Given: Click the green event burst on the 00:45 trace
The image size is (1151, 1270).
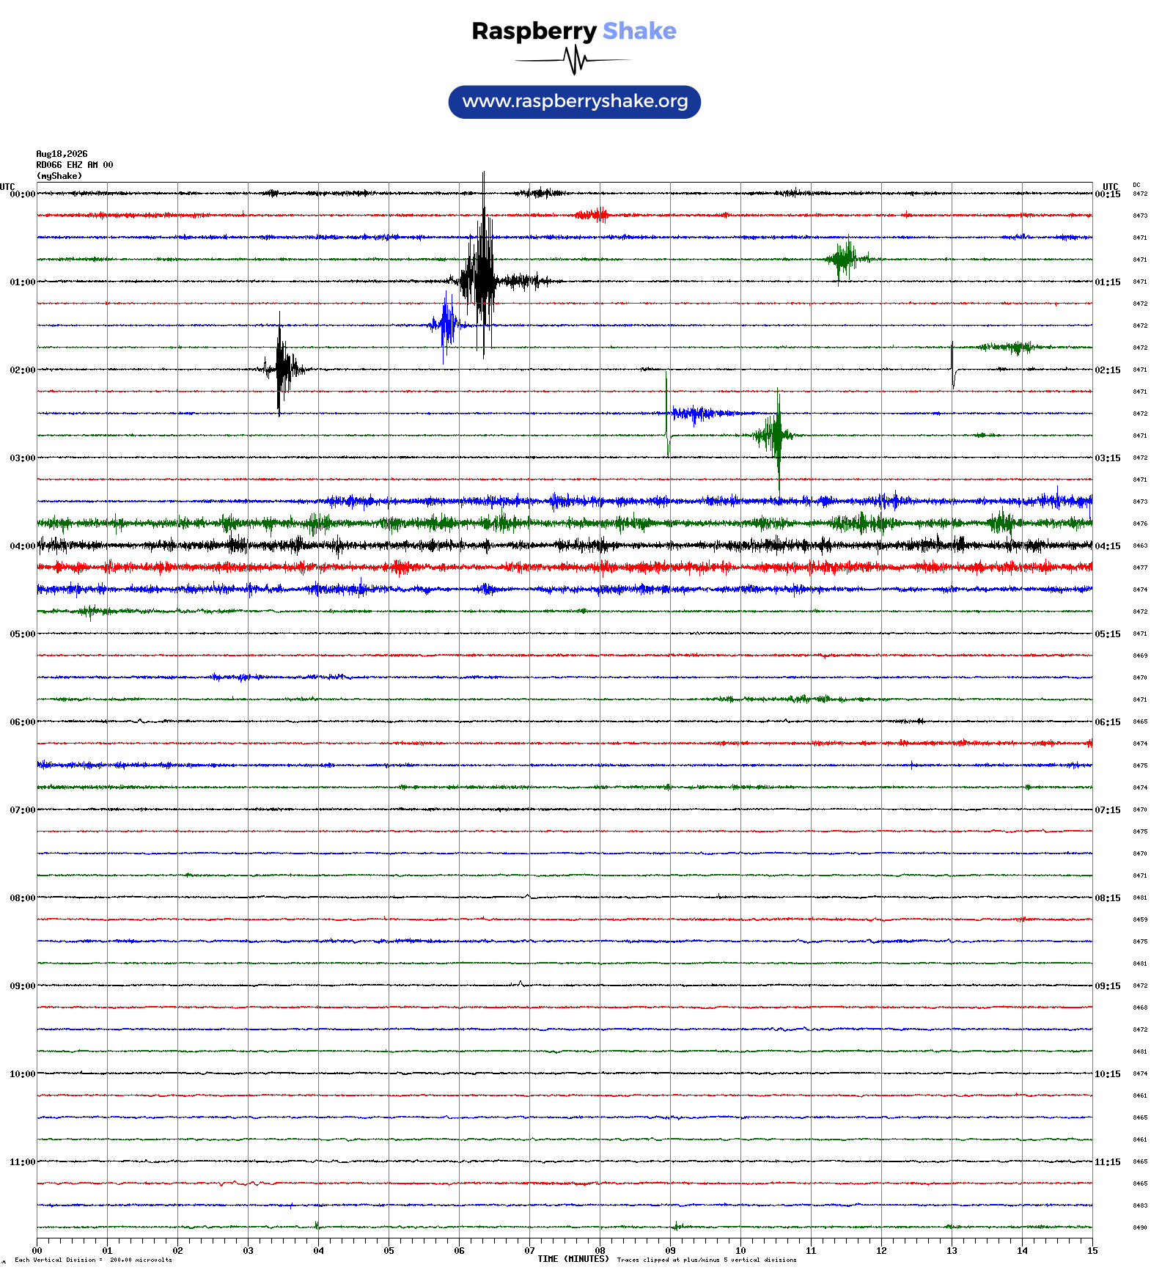Looking at the screenshot, I should [x=845, y=258].
